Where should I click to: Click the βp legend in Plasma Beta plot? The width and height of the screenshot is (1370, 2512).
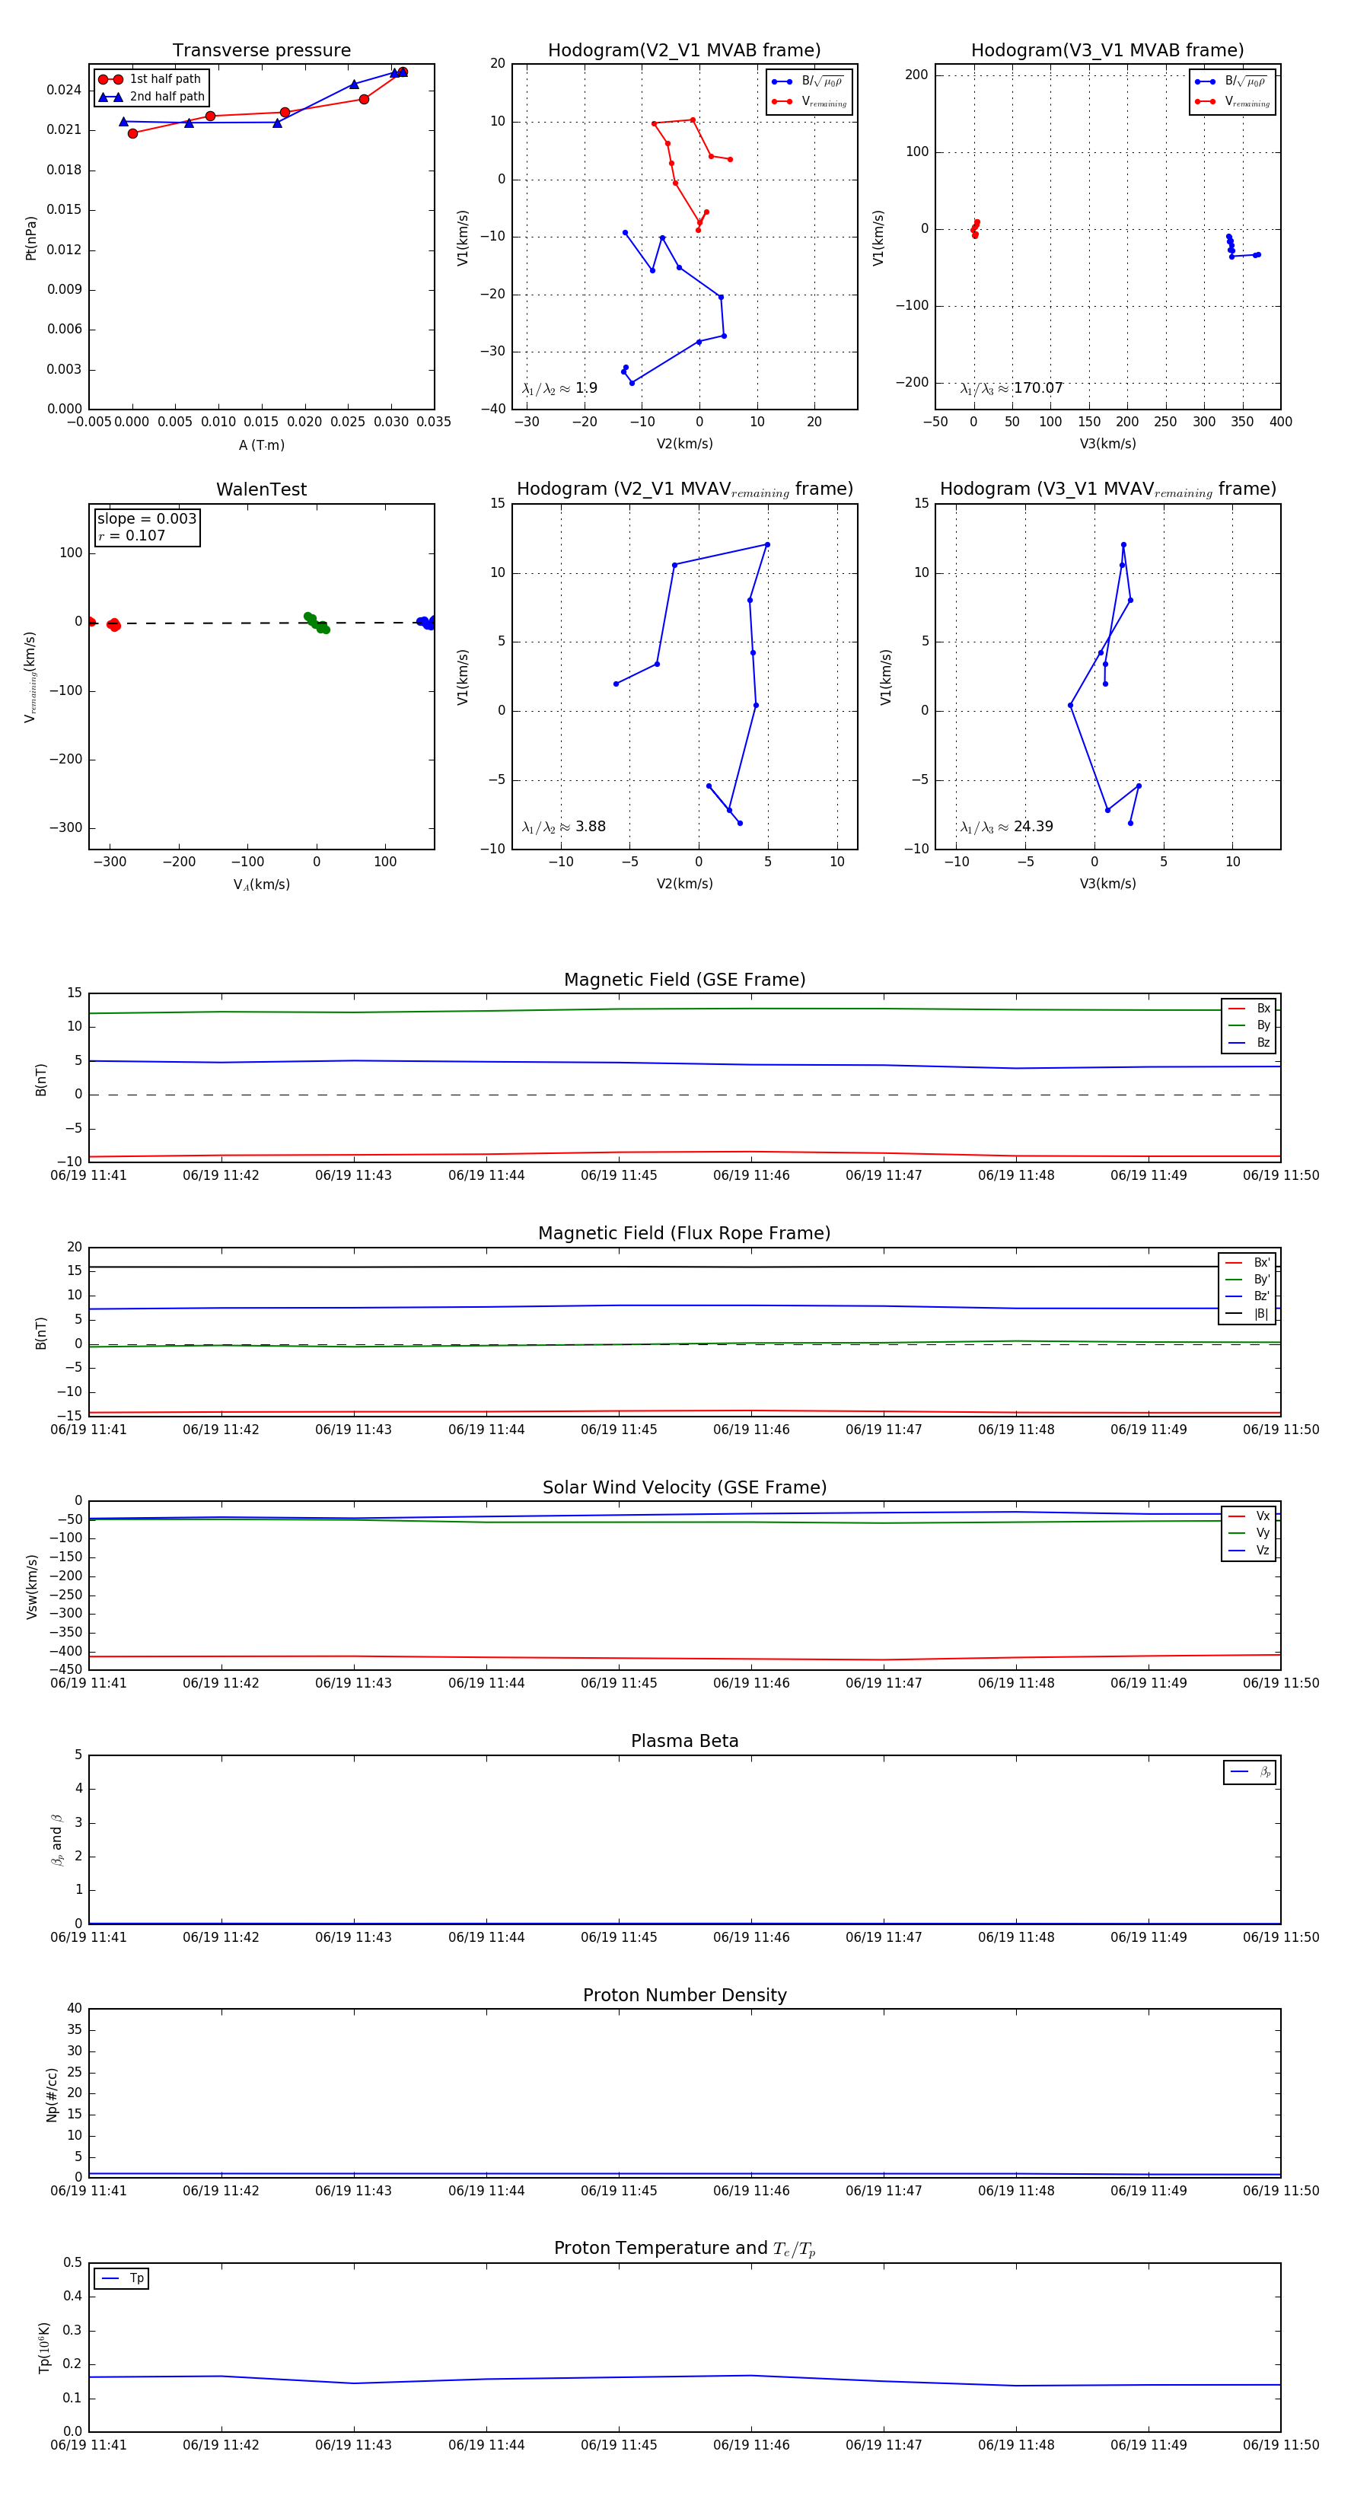tap(1250, 1772)
